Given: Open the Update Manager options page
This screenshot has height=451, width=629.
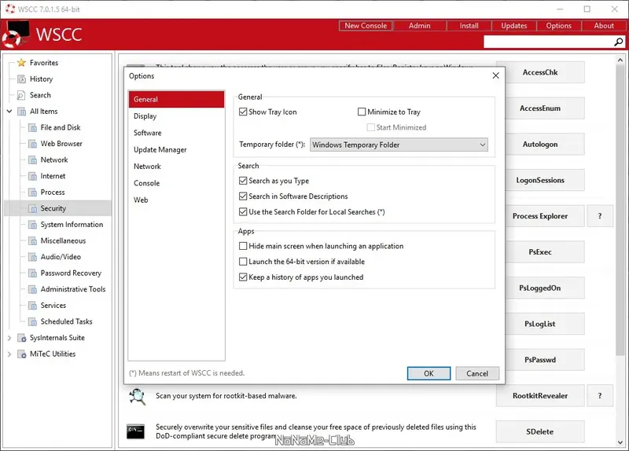Looking at the screenshot, I should (176, 150).
